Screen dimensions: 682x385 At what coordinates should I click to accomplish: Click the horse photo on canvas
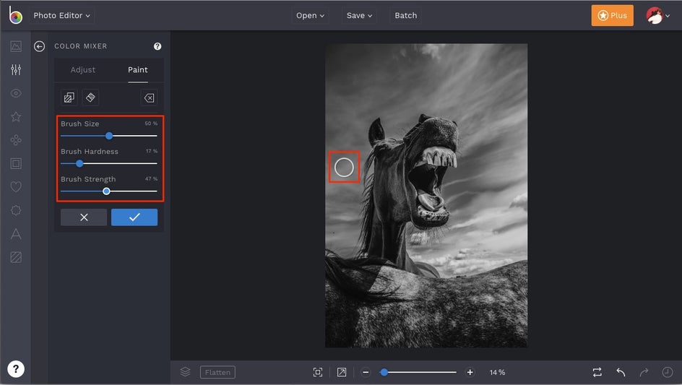click(x=426, y=195)
